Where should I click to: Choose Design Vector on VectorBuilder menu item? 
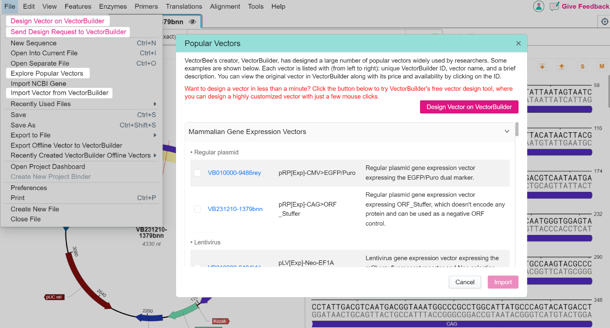(58, 21)
